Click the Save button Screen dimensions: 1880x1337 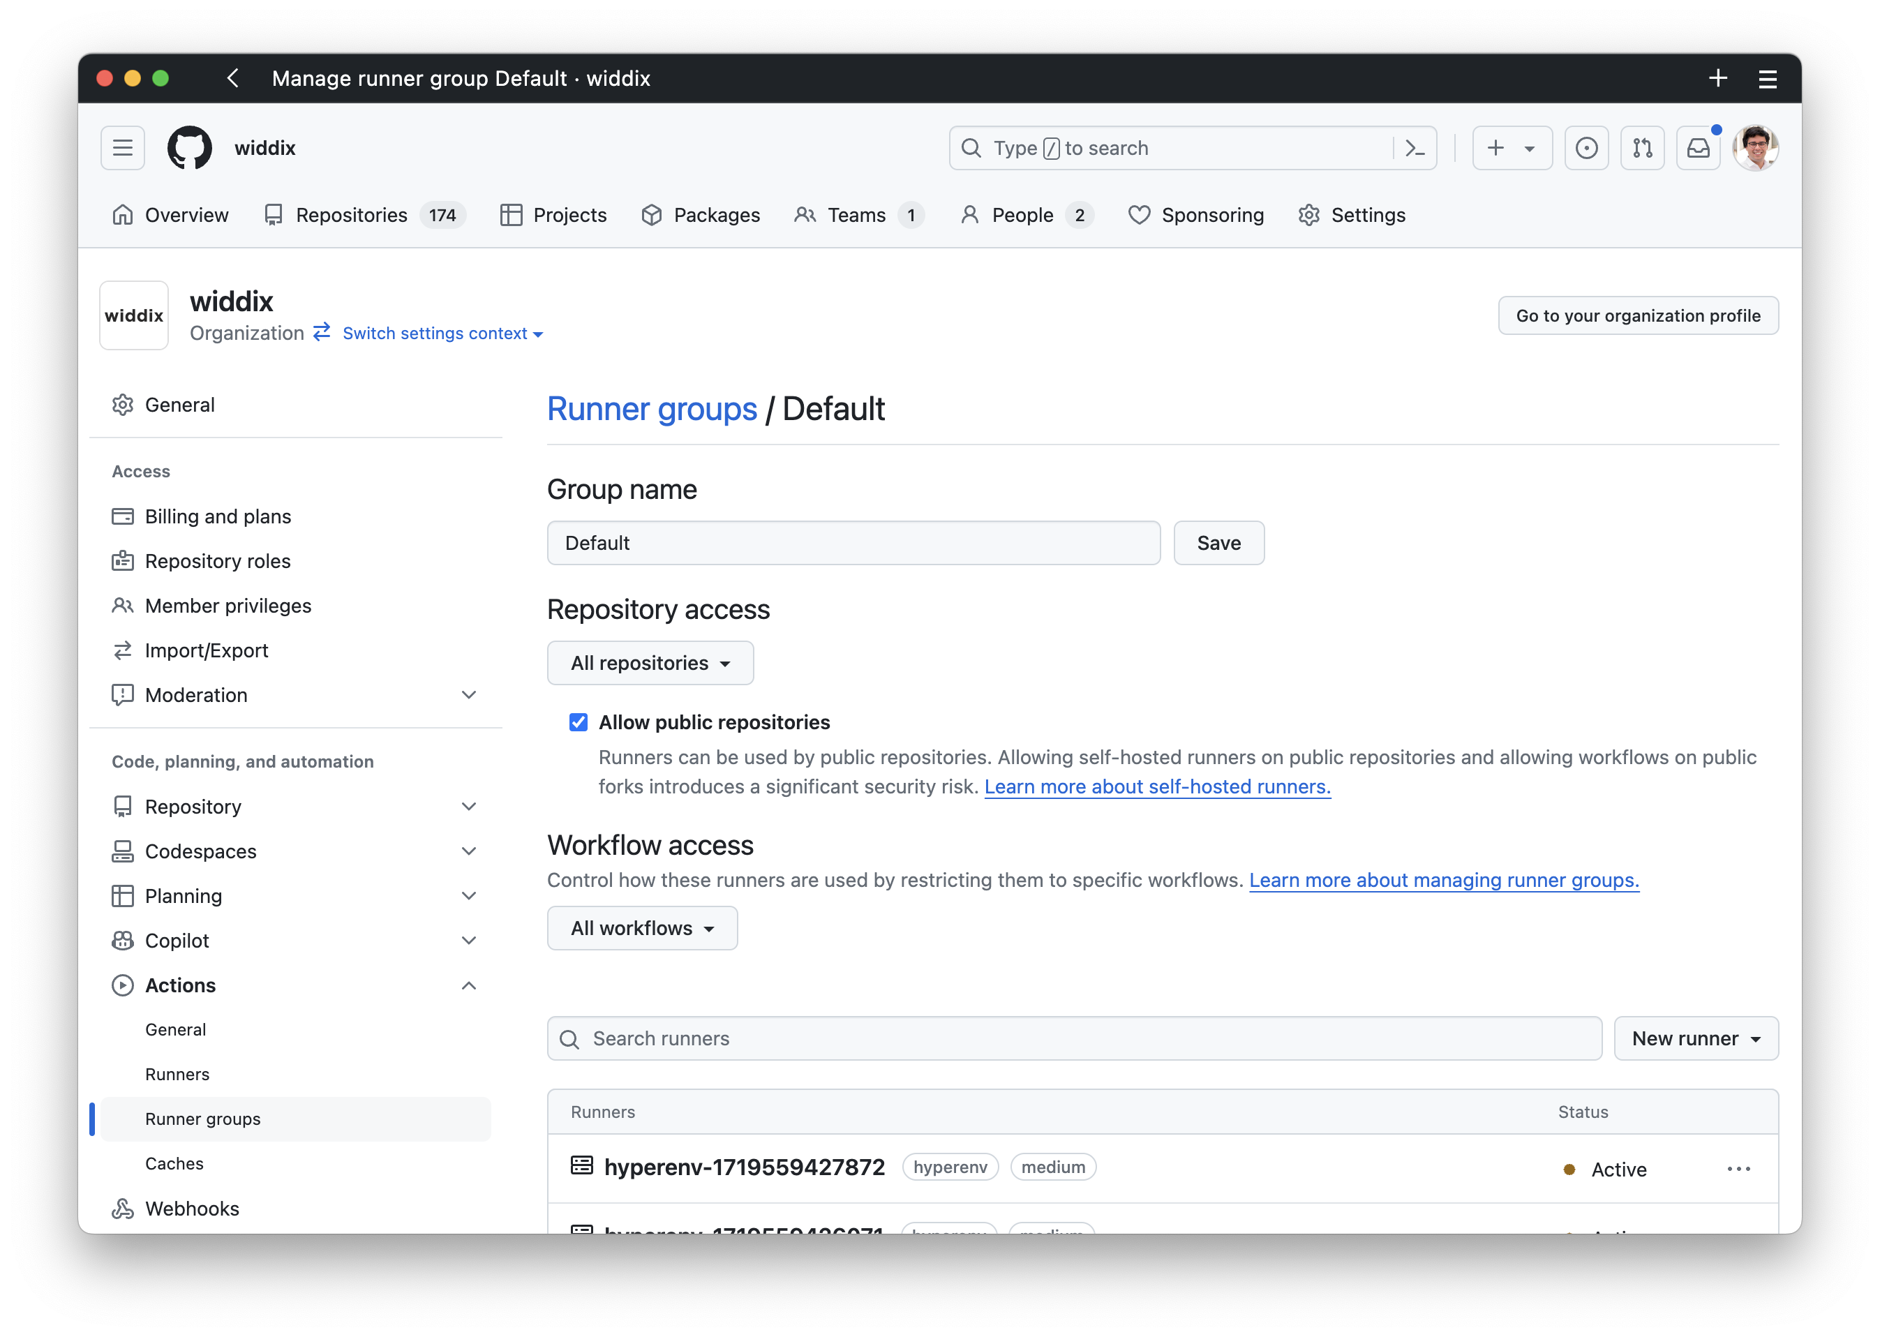(x=1218, y=542)
